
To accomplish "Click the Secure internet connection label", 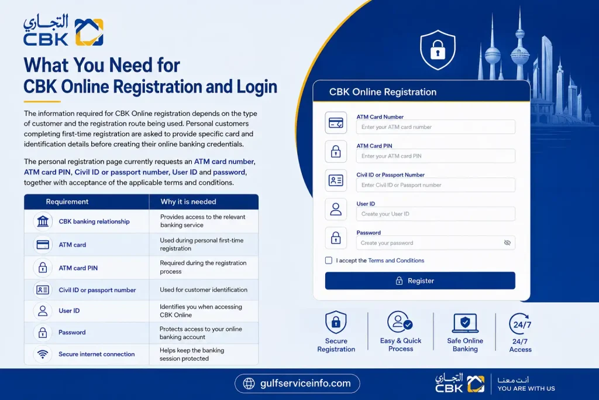I will pyautogui.click(x=97, y=354).
